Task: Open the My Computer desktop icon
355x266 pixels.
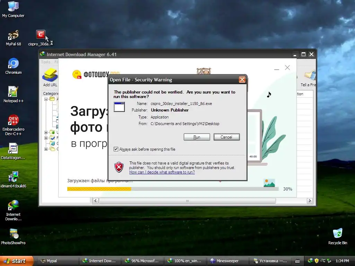Action: (13, 9)
